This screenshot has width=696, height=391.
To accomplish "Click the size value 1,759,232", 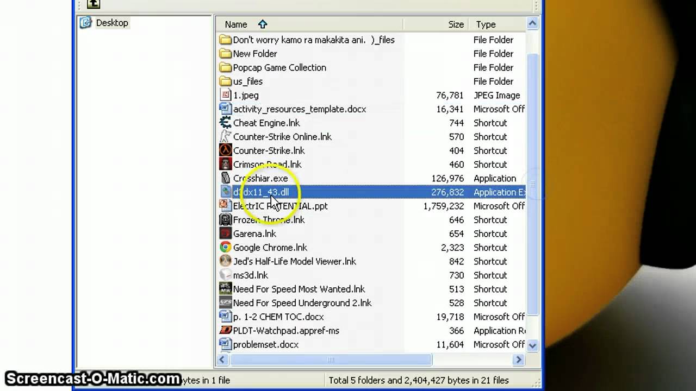I will [444, 206].
